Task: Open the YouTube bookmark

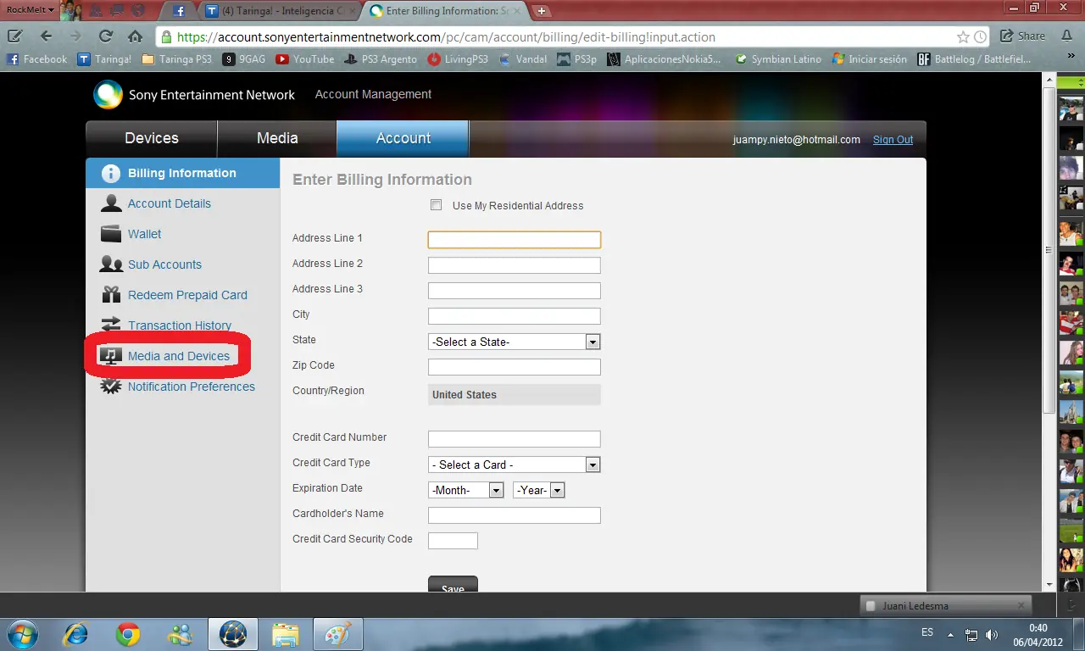Action: point(304,59)
